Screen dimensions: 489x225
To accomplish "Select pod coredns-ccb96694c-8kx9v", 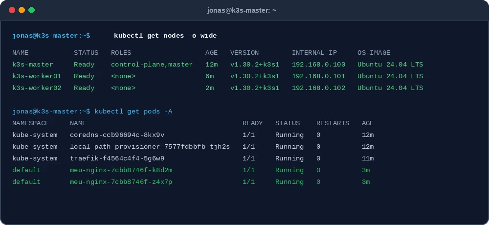I will [x=117, y=135].
